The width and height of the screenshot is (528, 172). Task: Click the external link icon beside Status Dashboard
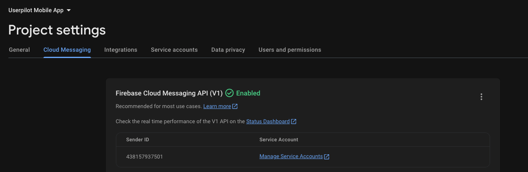coord(294,122)
